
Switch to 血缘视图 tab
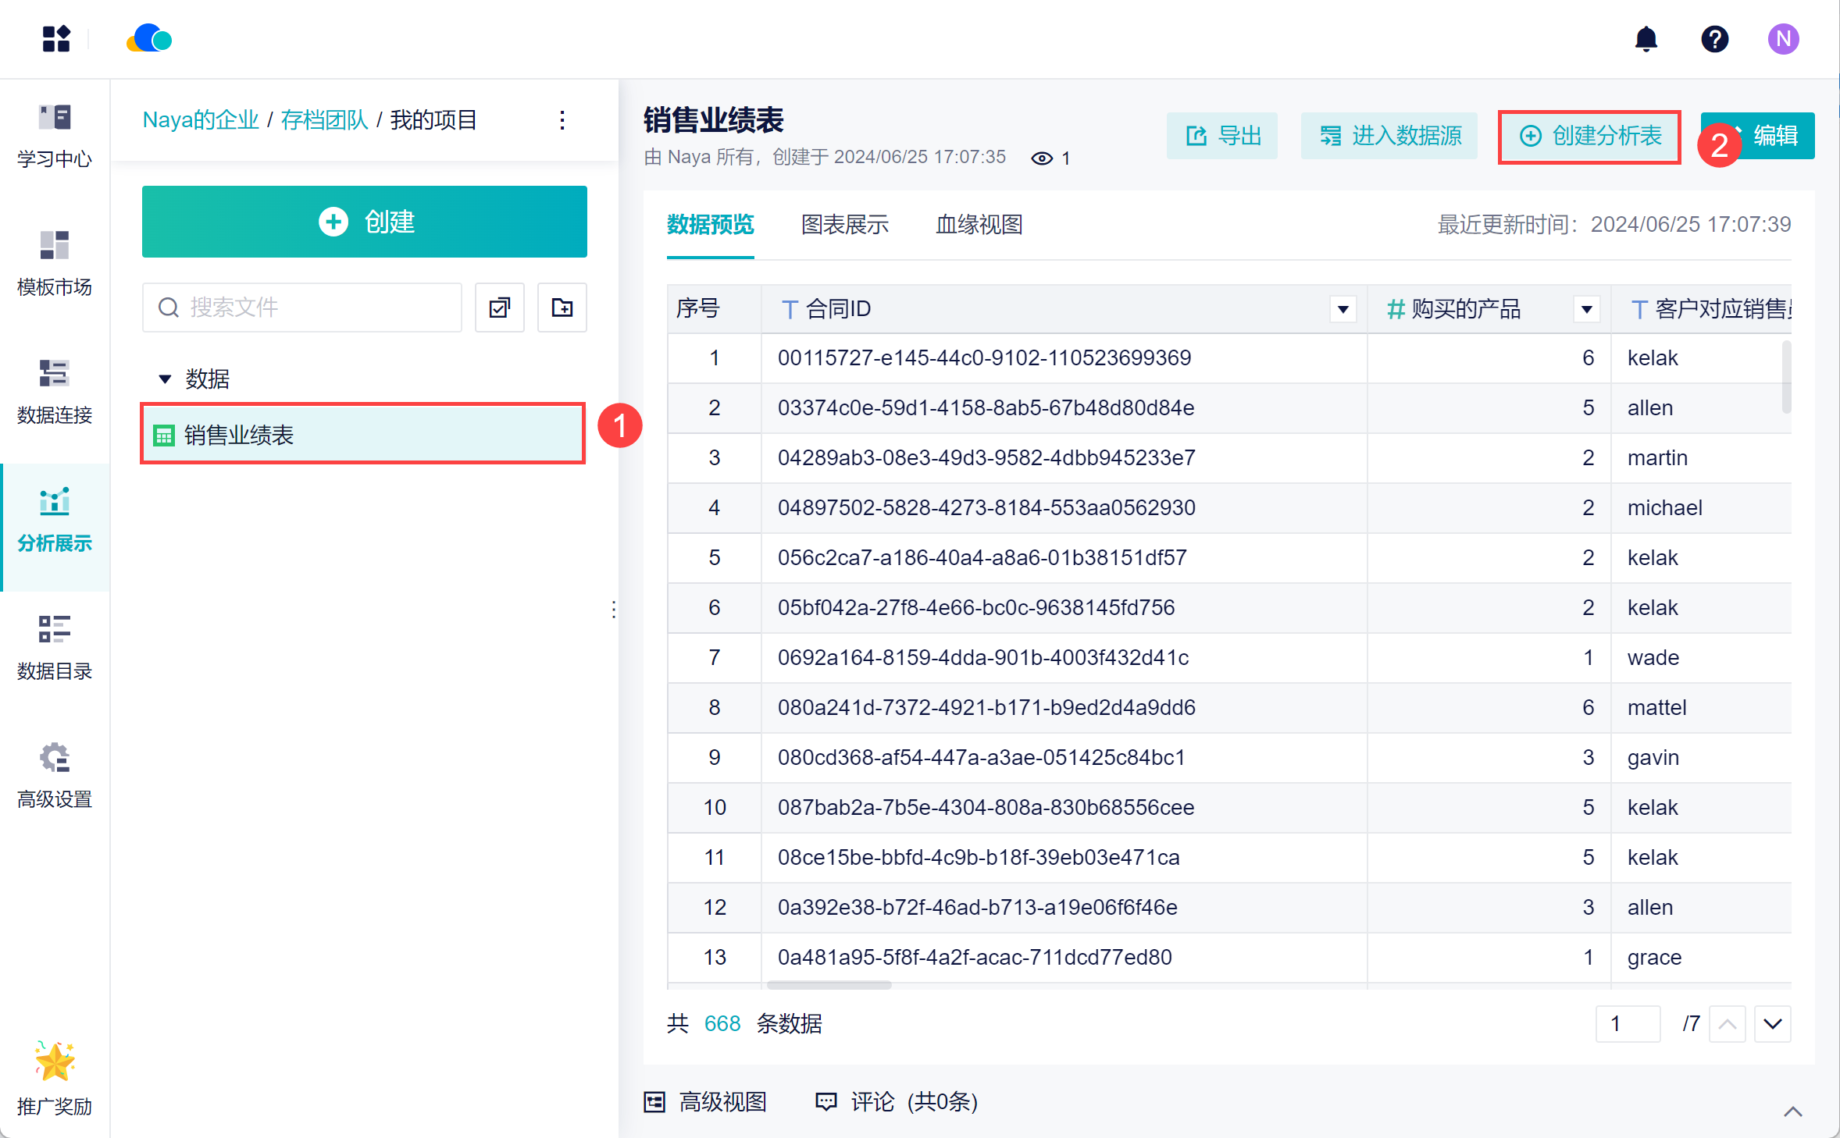[x=979, y=225]
